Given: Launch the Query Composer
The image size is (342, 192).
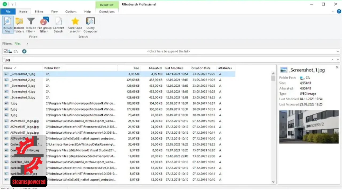Looking at the screenshot, I should [90, 25].
